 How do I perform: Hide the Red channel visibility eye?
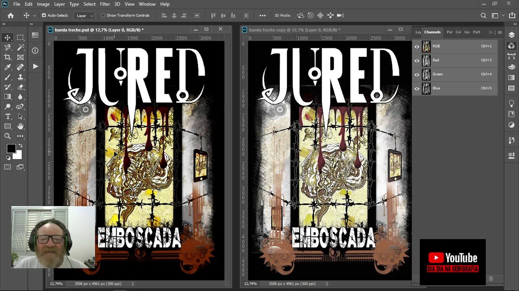pos(417,60)
